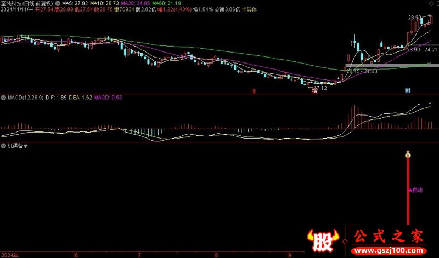Click the turnover rate 换1.84% value

(x=203, y=10)
